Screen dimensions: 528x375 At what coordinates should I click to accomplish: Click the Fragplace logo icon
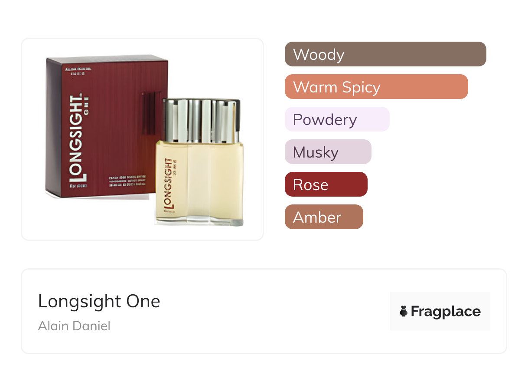404,311
